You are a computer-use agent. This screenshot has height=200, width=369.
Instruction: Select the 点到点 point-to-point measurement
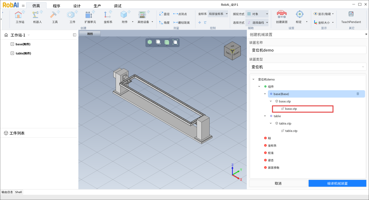180,14
